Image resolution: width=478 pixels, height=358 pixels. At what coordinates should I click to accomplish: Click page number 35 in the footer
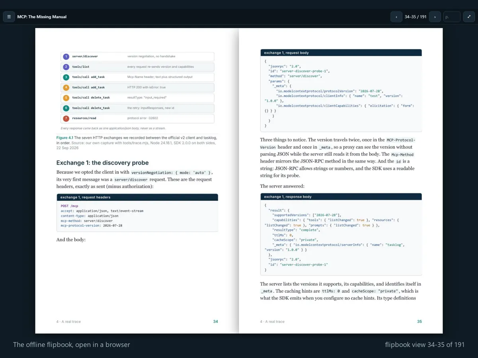419,321
